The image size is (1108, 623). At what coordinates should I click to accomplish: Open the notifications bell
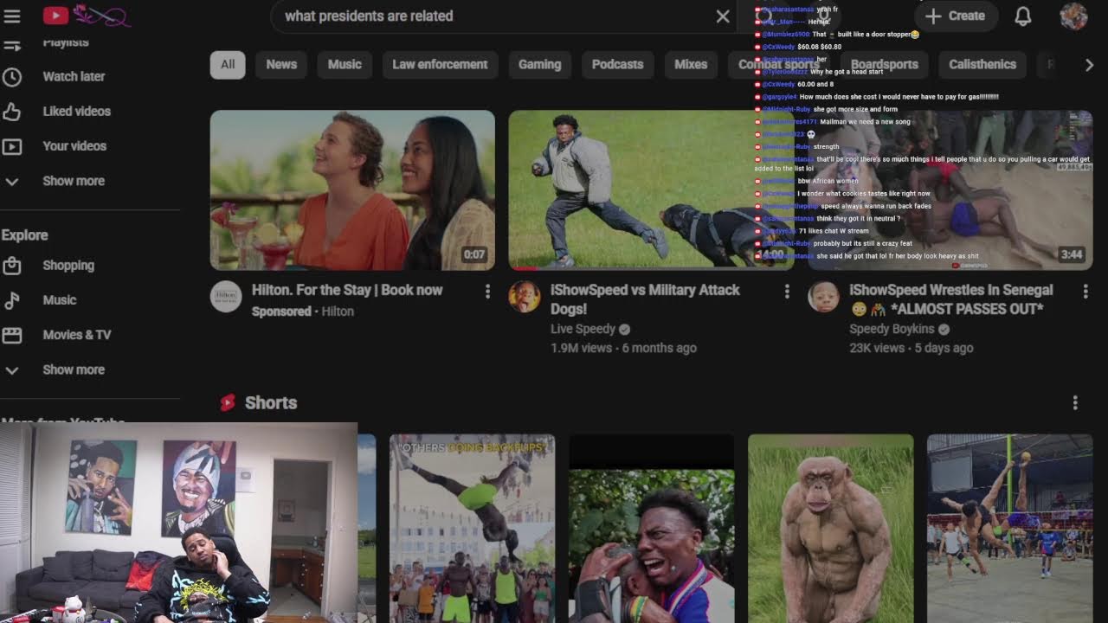pos(1023,16)
